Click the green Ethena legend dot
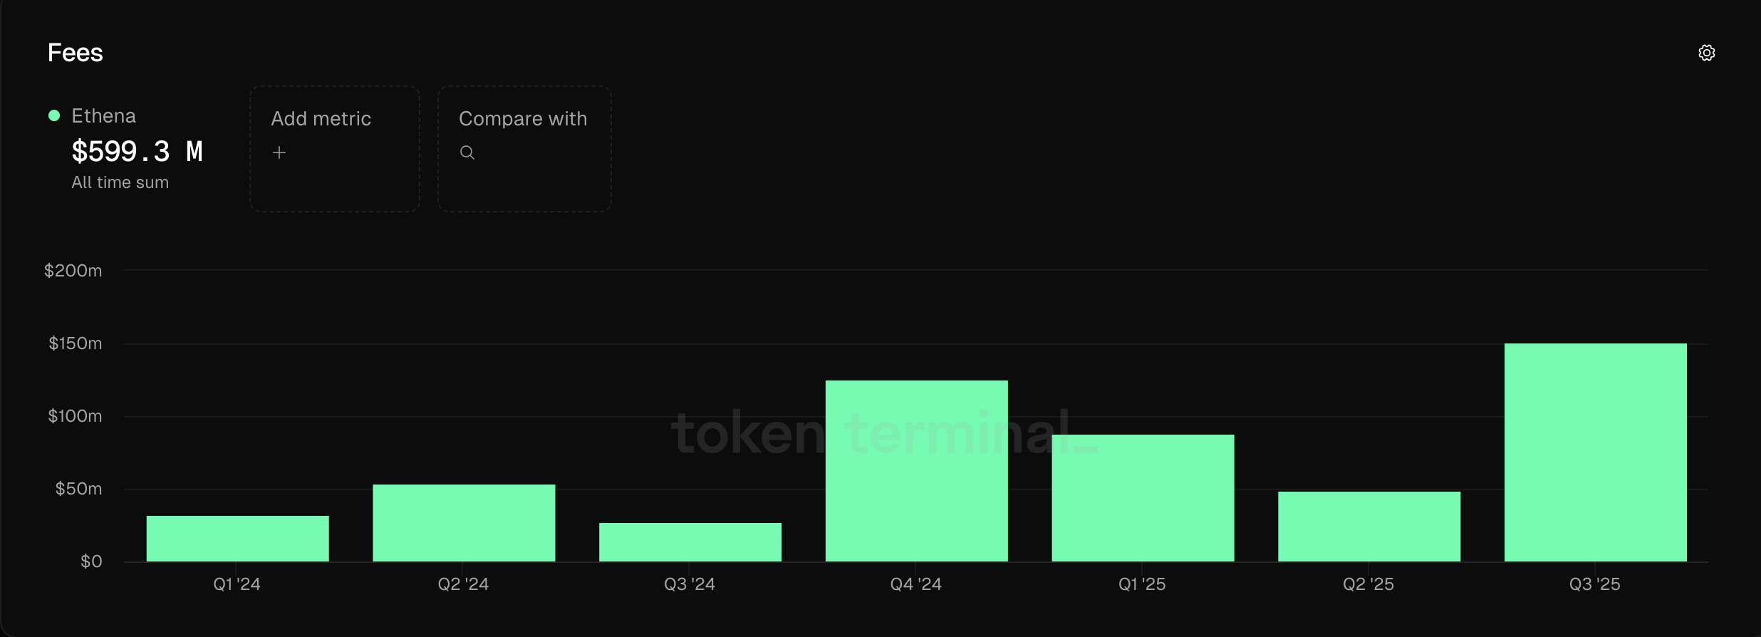Image resolution: width=1761 pixels, height=637 pixels. [x=54, y=115]
